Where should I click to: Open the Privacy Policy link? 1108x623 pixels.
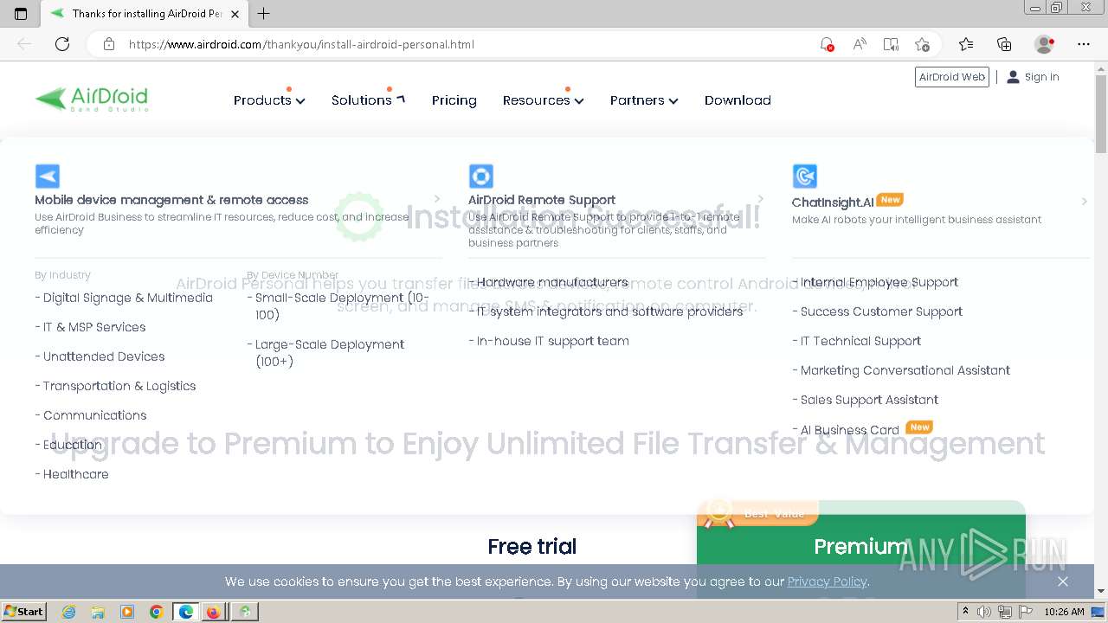[827, 581]
